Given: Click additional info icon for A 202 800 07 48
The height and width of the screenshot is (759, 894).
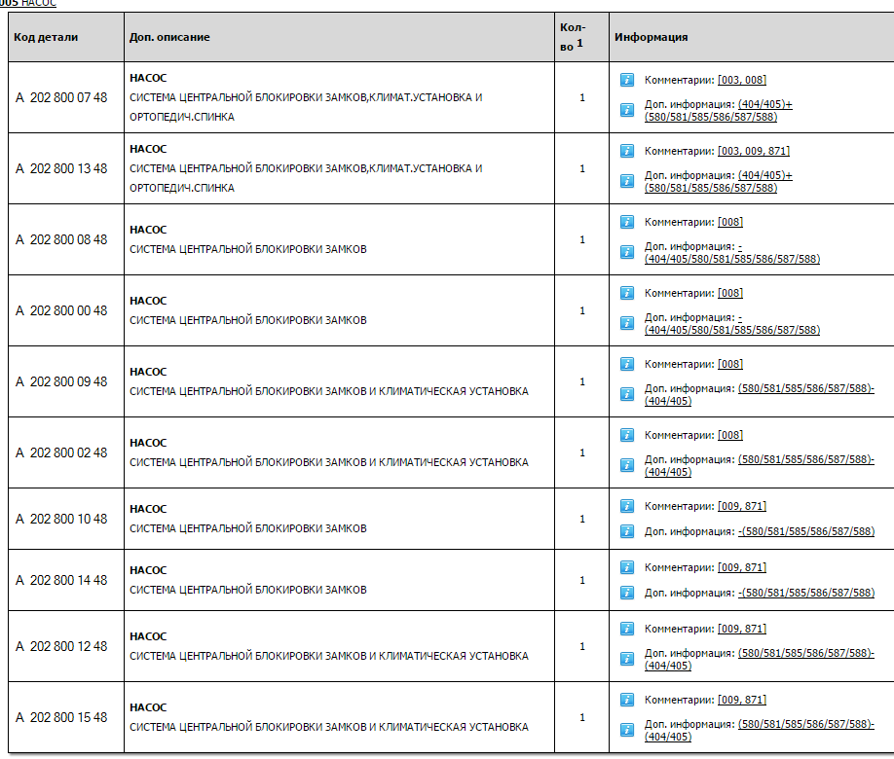Looking at the screenshot, I should pyautogui.click(x=626, y=110).
